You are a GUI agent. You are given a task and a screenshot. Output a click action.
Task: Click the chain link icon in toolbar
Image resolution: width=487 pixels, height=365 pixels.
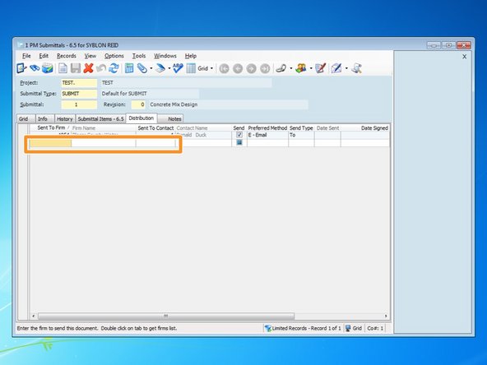point(281,68)
